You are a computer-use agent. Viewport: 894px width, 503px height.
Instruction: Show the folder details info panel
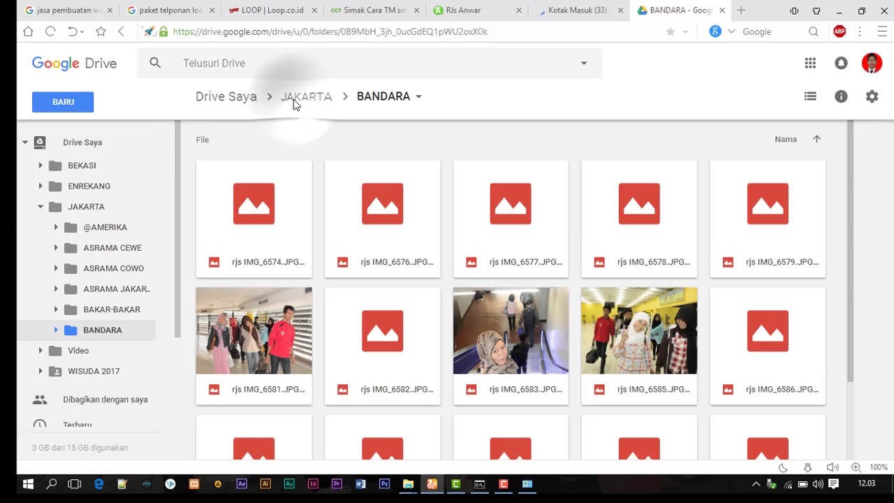click(841, 96)
